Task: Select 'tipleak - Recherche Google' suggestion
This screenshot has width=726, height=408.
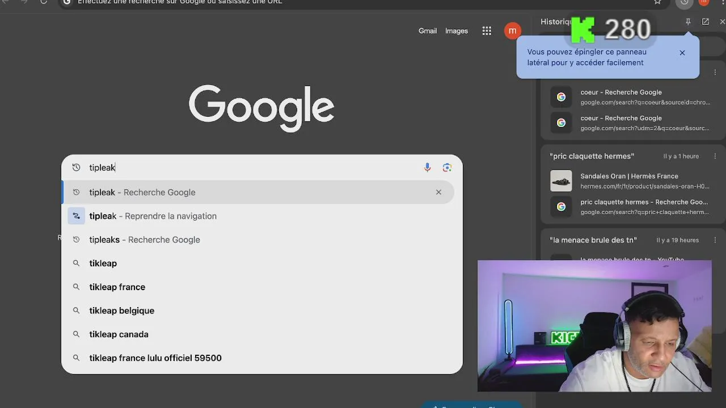Action: (x=258, y=192)
